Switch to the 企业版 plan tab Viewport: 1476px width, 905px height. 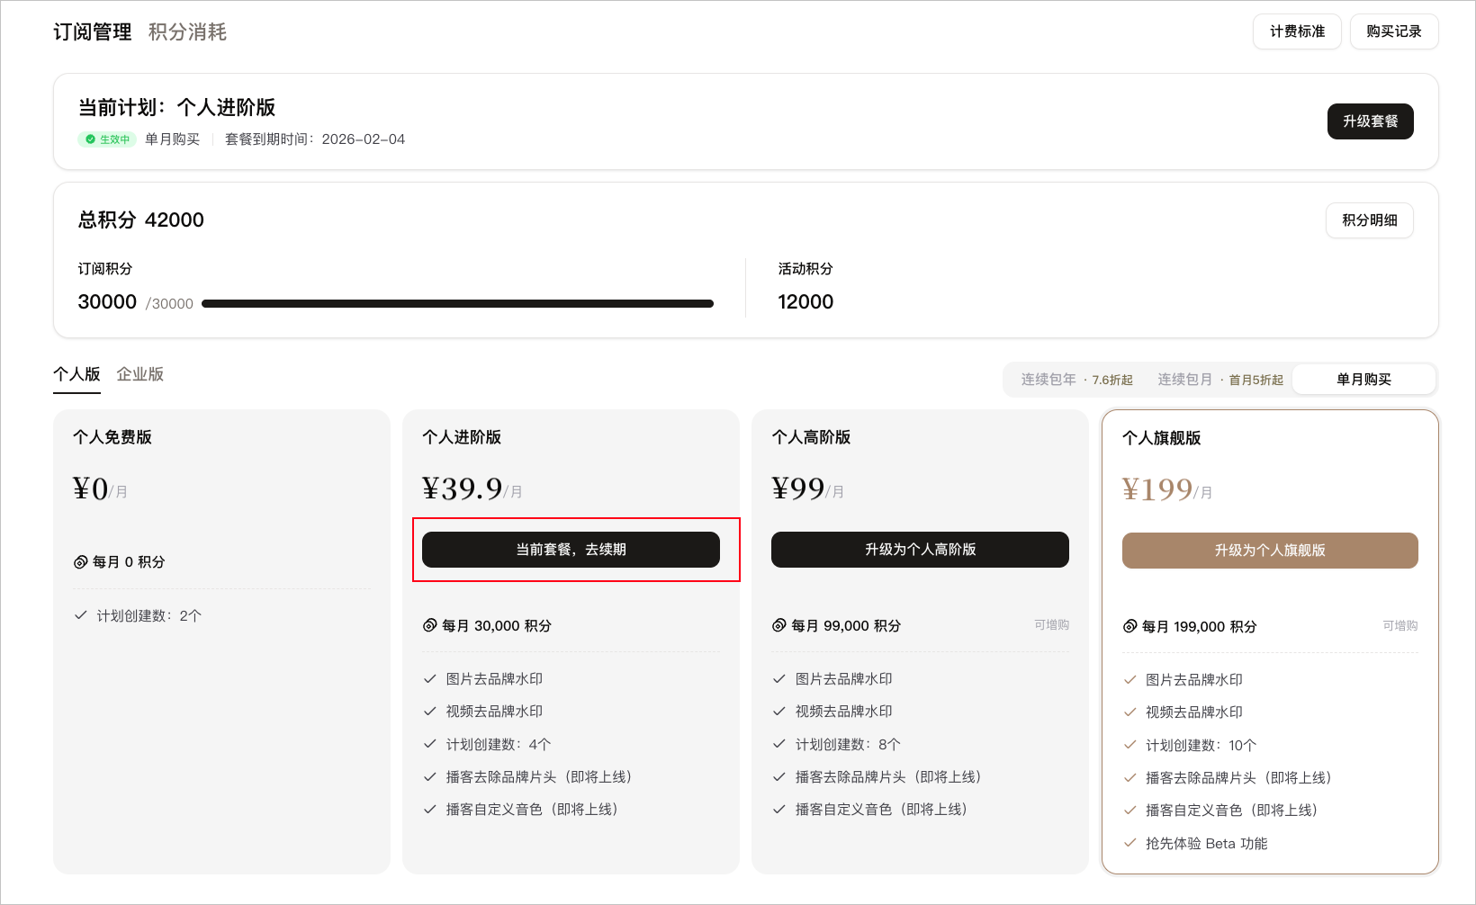[x=140, y=375]
